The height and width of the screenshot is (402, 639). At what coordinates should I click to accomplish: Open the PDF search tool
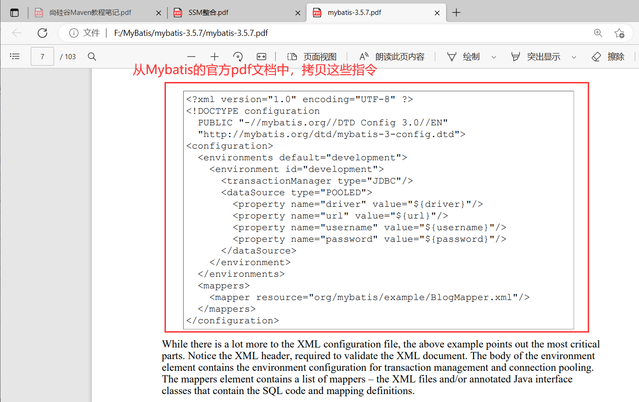point(92,56)
